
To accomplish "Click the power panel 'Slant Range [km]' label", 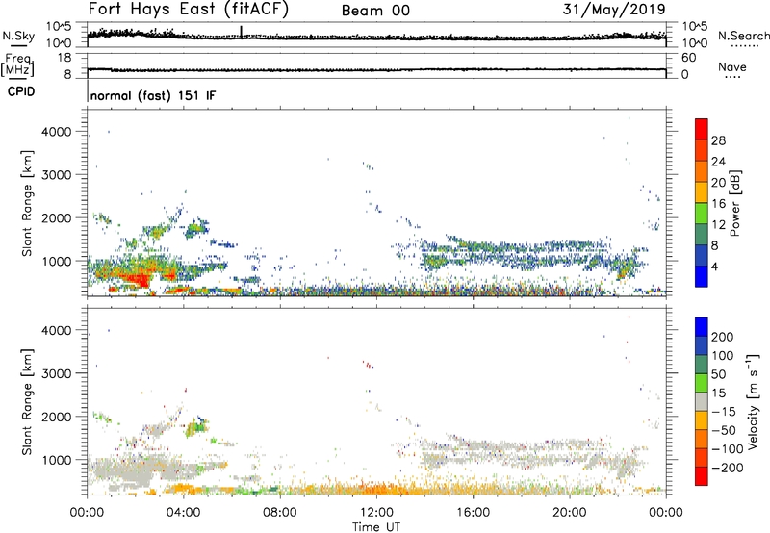I will (x=27, y=203).
